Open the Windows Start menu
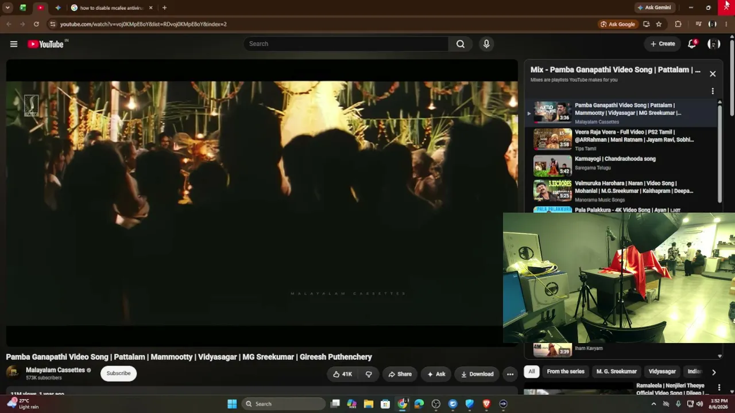The height and width of the screenshot is (413, 735). tap(232, 404)
